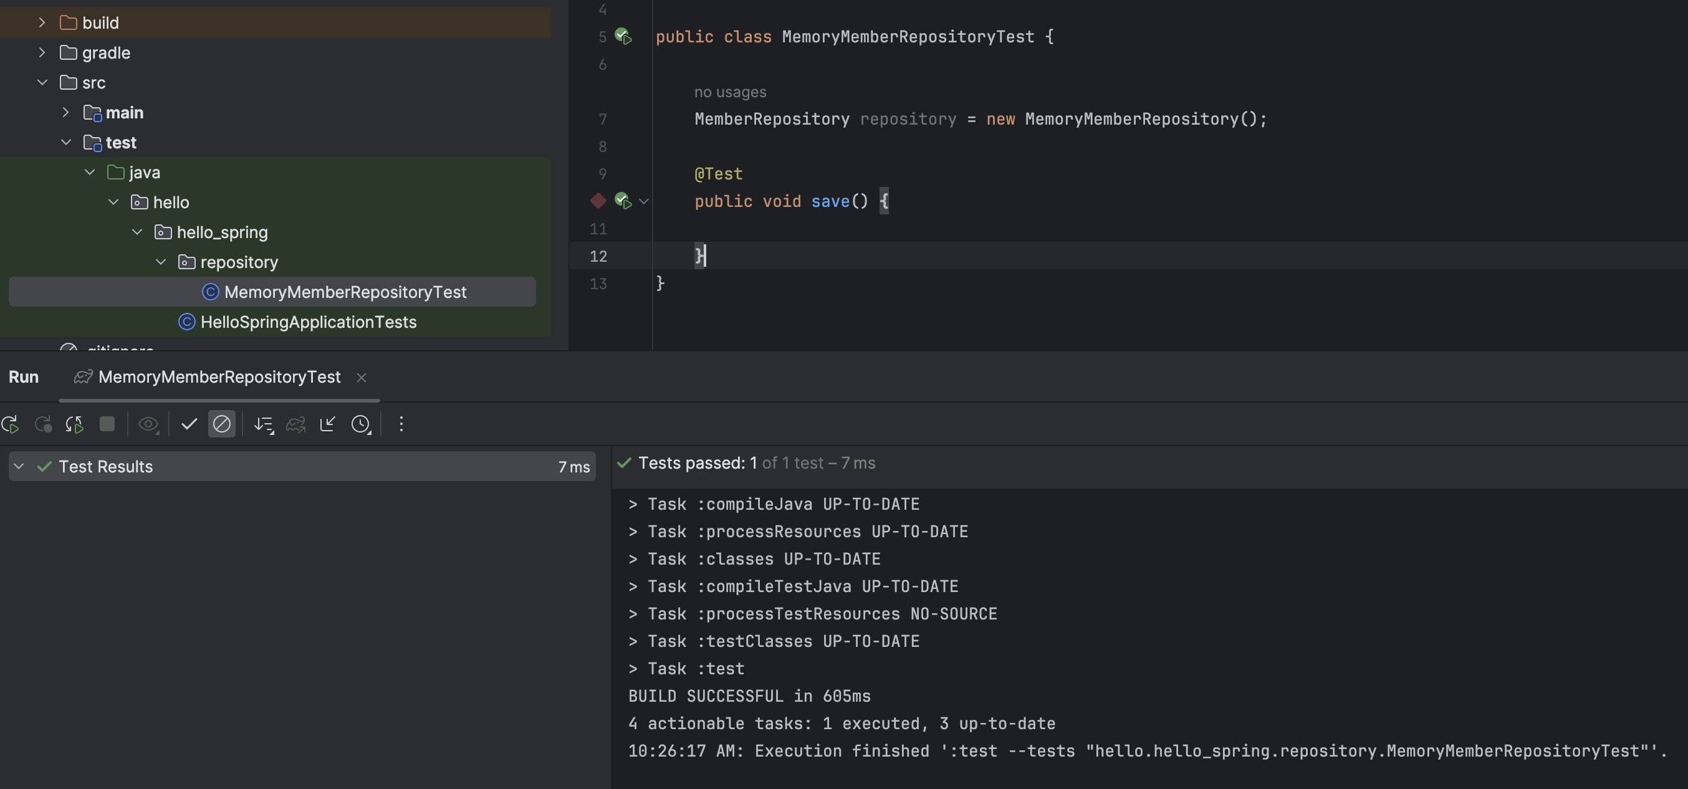Remove the breakpoint on the save() line
Screen dimensions: 1688x789
[598, 201]
